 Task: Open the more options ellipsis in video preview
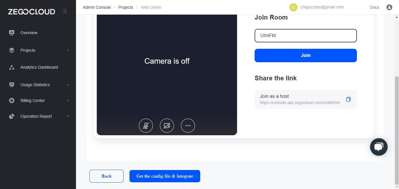pos(188,125)
